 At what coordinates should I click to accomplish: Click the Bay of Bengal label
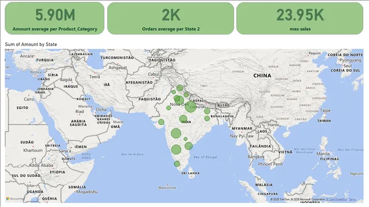click(x=205, y=157)
